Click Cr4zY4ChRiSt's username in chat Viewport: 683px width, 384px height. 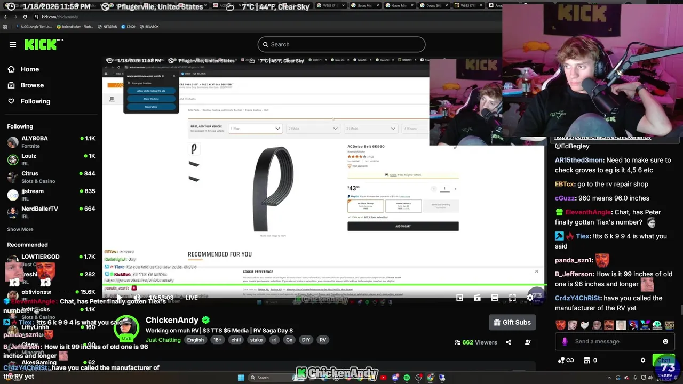[x=578, y=298]
